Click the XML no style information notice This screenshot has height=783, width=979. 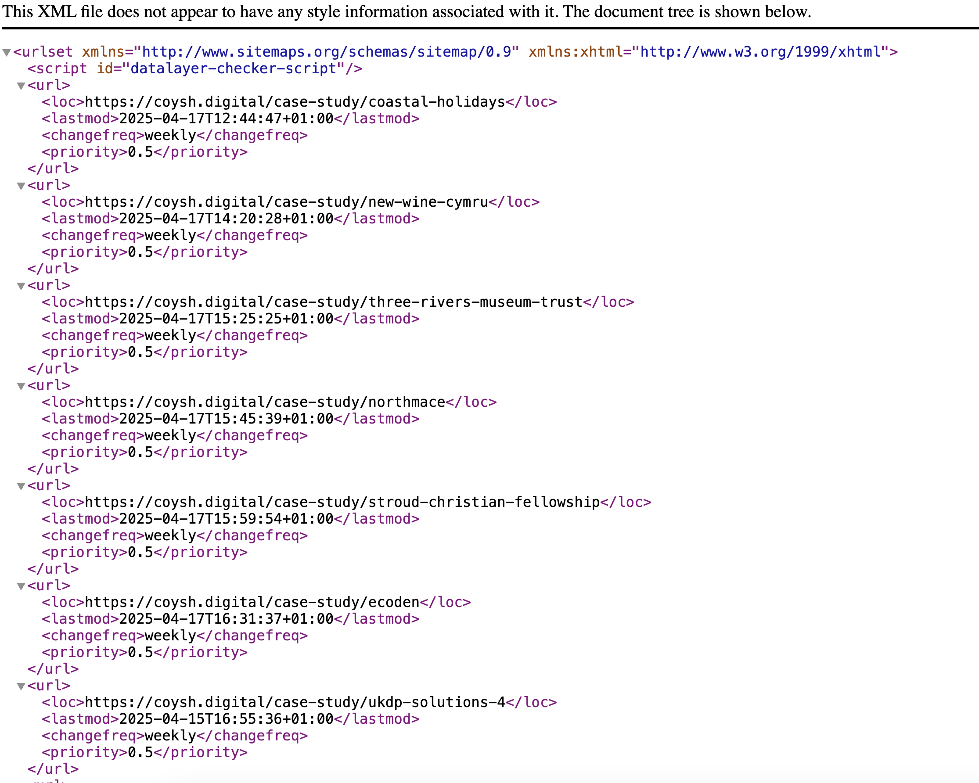(x=407, y=12)
